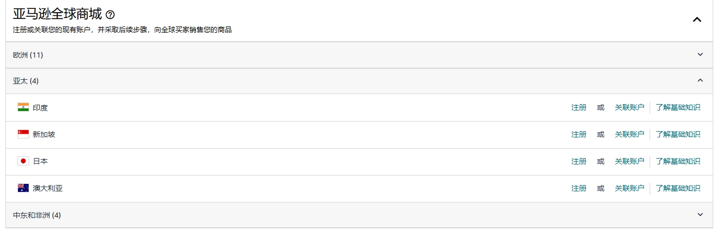Click the India flag icon

pyautogui.click(x=23, y=107)
